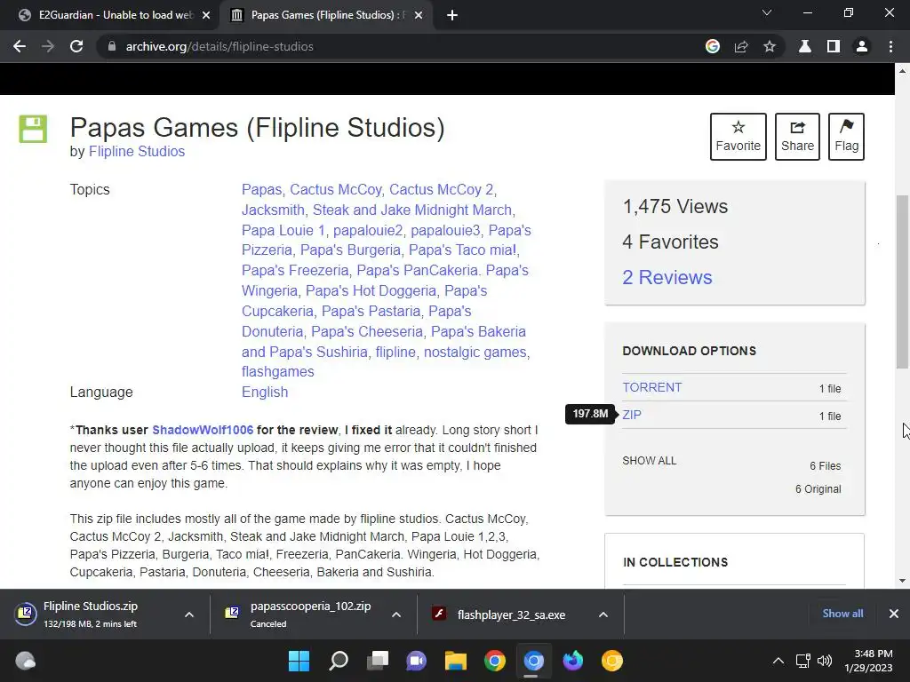Bookmark this page with the star icon
The width and height of the screenshot is (910, 682).
point(770,46)
